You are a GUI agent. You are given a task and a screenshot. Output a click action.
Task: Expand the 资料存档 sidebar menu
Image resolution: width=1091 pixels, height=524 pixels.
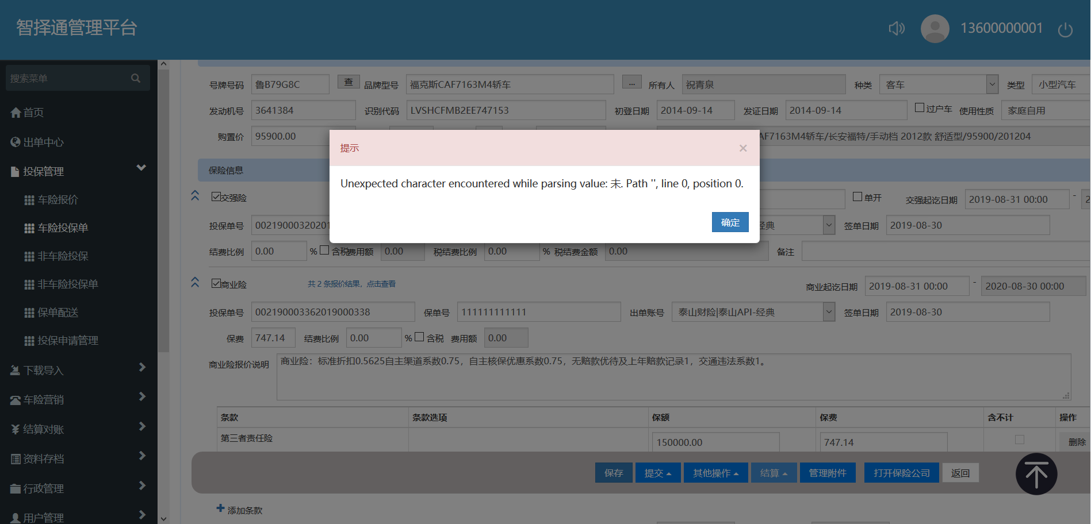(79, 458)
